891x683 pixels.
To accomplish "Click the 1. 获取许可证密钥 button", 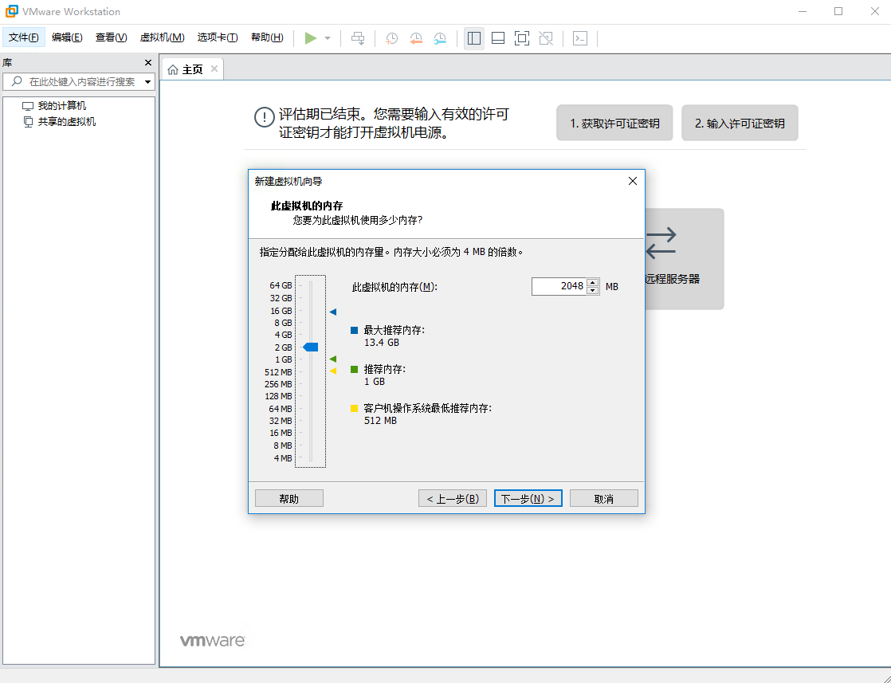I will coord(614,122).
